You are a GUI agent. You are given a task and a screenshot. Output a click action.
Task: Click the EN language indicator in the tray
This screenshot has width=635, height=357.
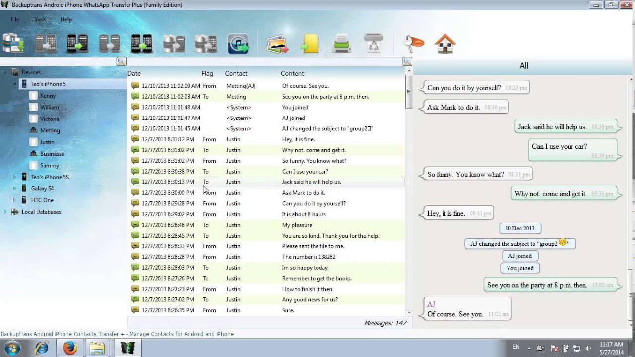pos(516,347)
